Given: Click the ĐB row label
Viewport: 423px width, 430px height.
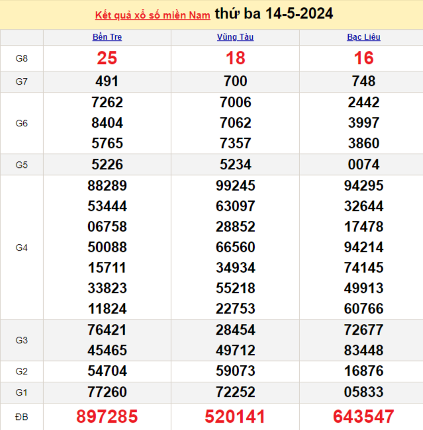Looking at the screenshot, I should tap(22, 417).
